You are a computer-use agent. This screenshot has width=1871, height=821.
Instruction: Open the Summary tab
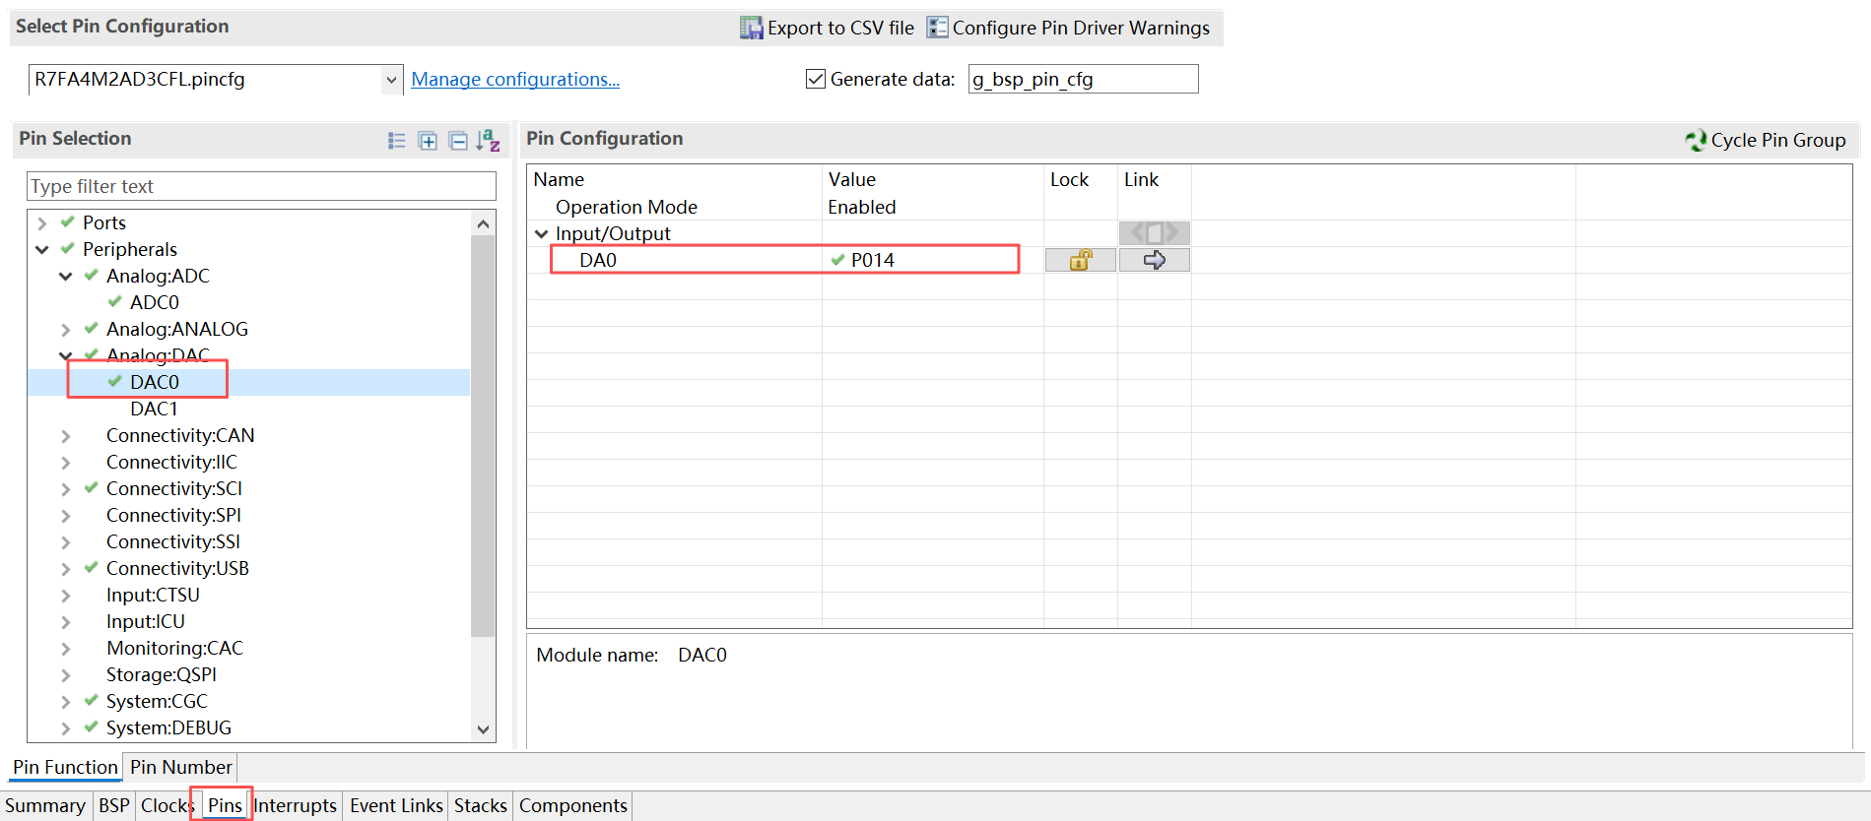tap(45, 805)
